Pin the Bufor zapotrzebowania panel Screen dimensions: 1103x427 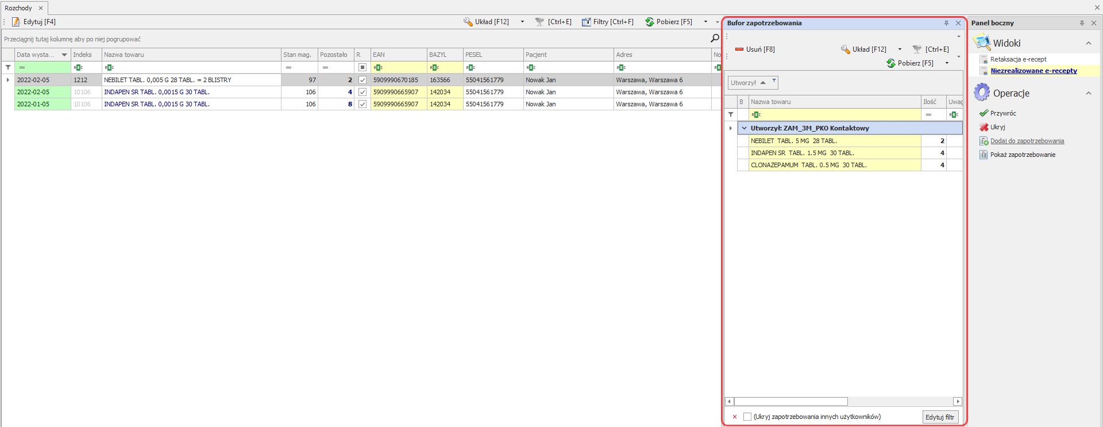pyautogui.click(x=946, y=23)
